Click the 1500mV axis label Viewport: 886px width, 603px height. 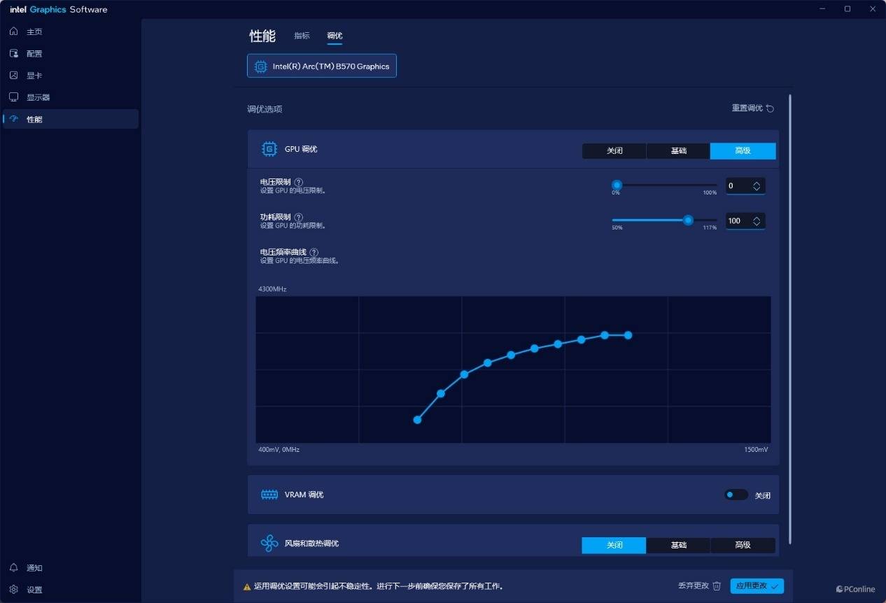point(756,449)
